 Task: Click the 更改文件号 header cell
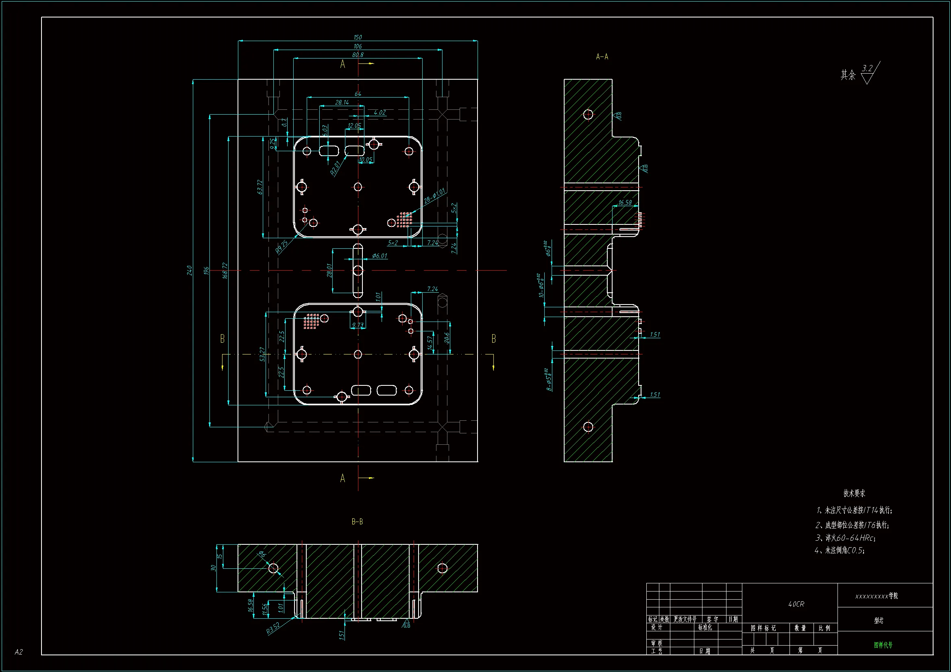point(685,620)
